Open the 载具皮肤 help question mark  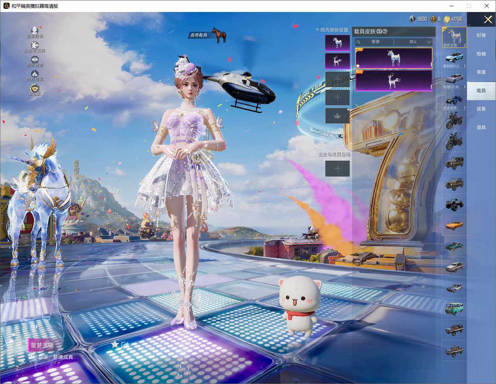(x=385, y=31)
